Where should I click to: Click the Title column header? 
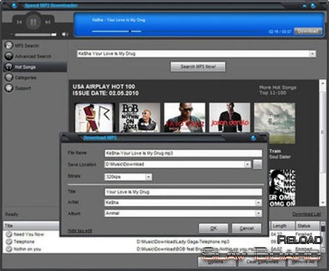coord(32,226)
